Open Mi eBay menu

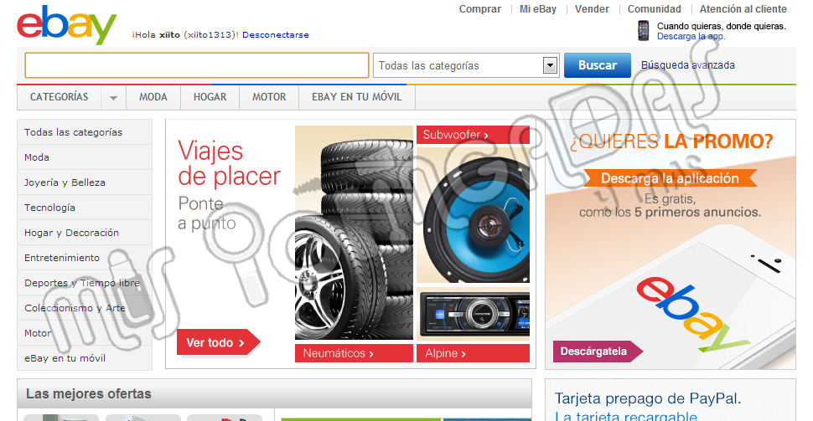click(x=538, y=9)
